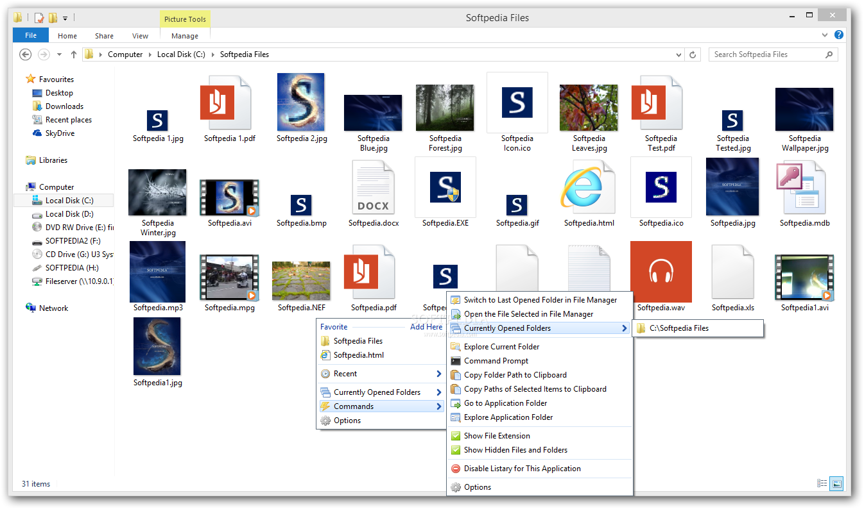Expand Currently Opened Folders arrow in Favorite popup

[439, 392]
